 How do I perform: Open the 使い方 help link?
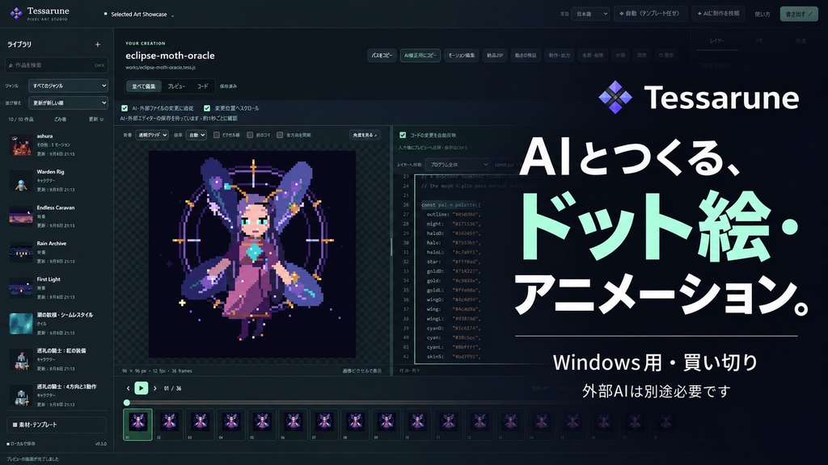[762, 15]
